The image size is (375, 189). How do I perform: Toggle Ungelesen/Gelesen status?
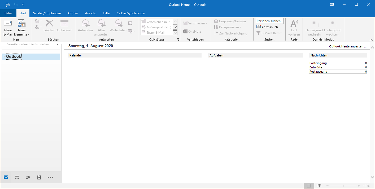pos(230,21)
